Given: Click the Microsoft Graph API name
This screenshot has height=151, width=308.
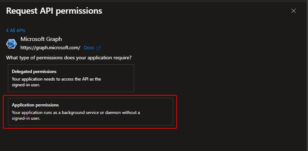Looking at the screenshot, I should (41, 39).
